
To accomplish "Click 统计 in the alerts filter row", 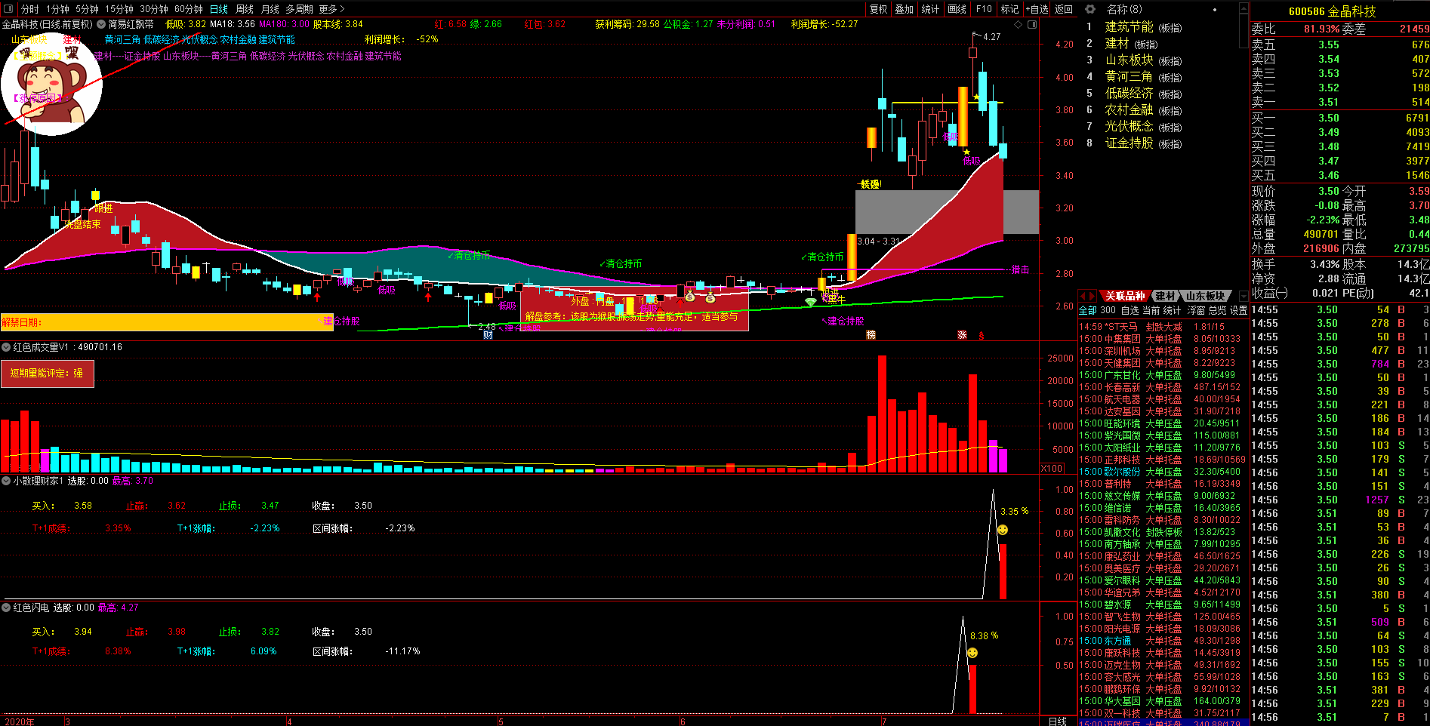I will pos(1172,310).
